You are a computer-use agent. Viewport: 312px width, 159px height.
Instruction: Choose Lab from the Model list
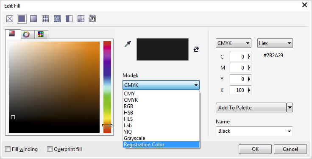pyautogui.click(x=161, y=126)
